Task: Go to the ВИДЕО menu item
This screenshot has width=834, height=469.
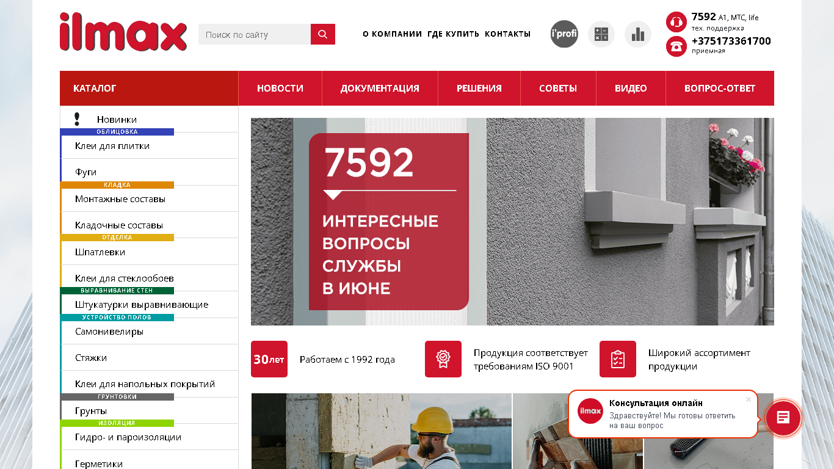Action: [x=631, y=88]
